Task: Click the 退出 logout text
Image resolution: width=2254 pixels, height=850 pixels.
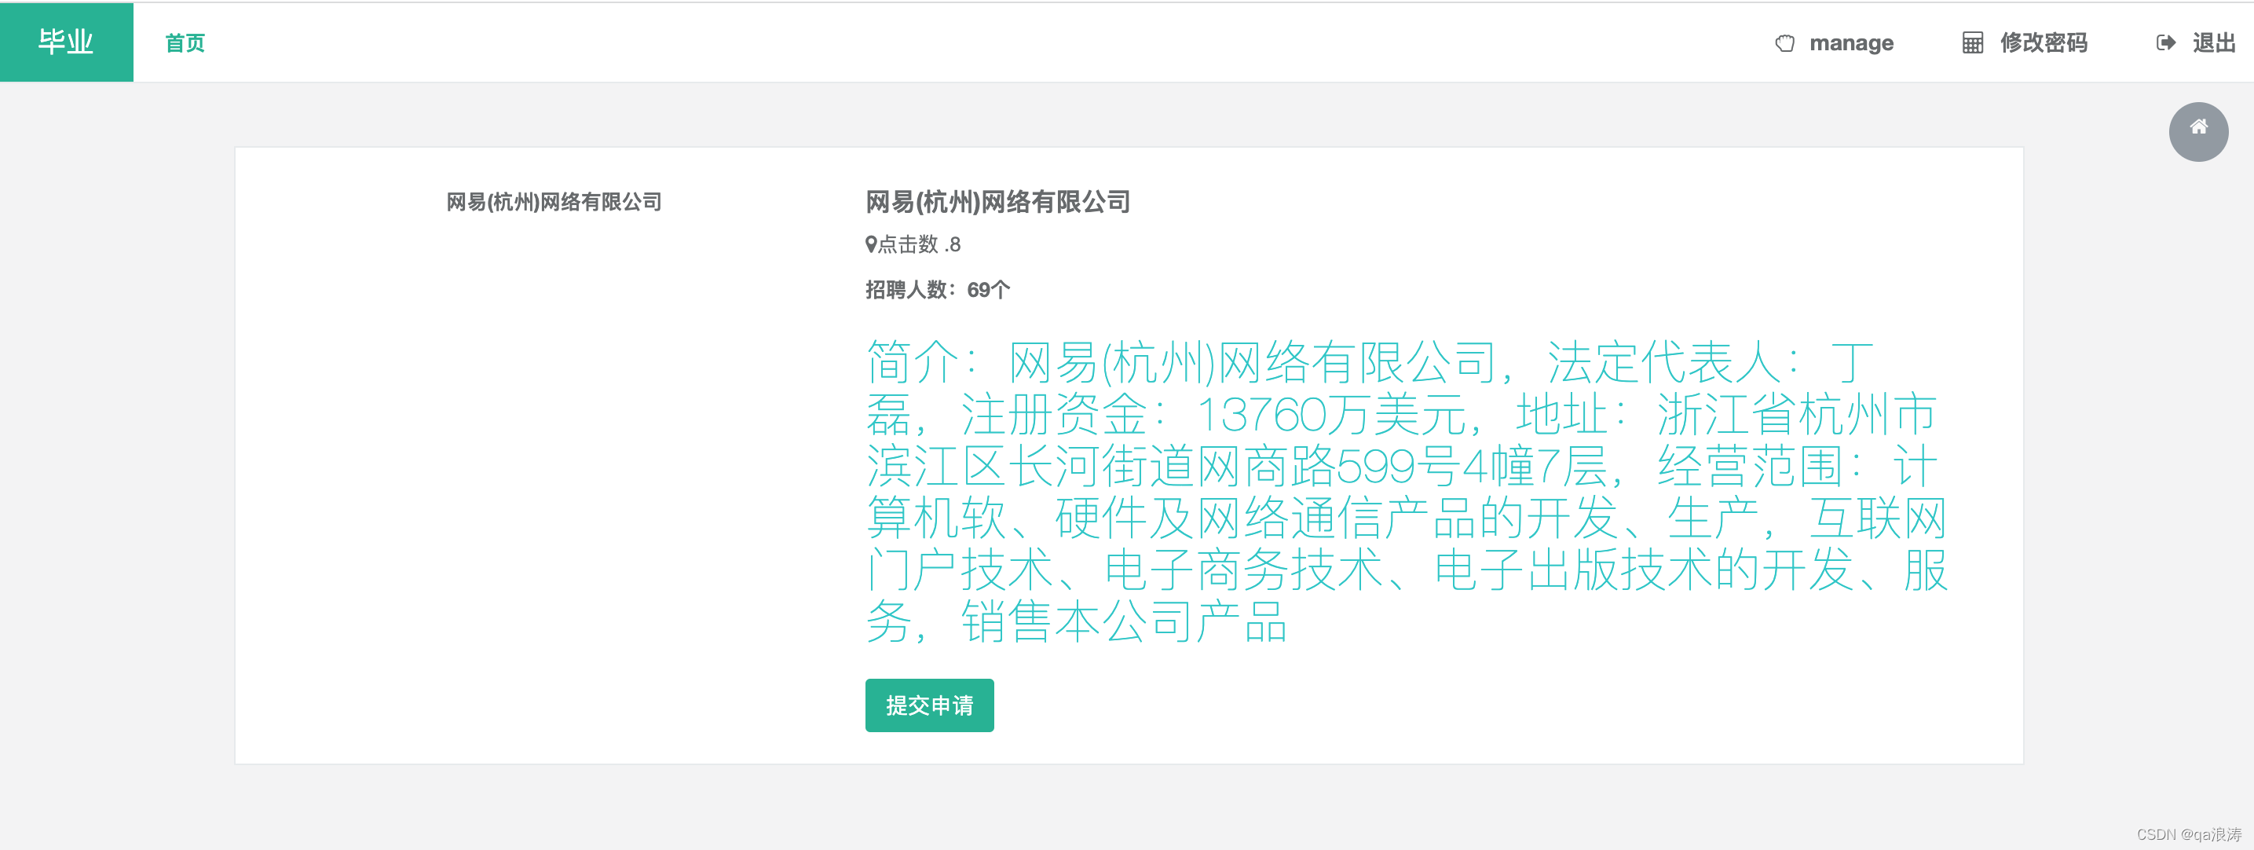Action: pyautogui.click(x=2214, y=43)
